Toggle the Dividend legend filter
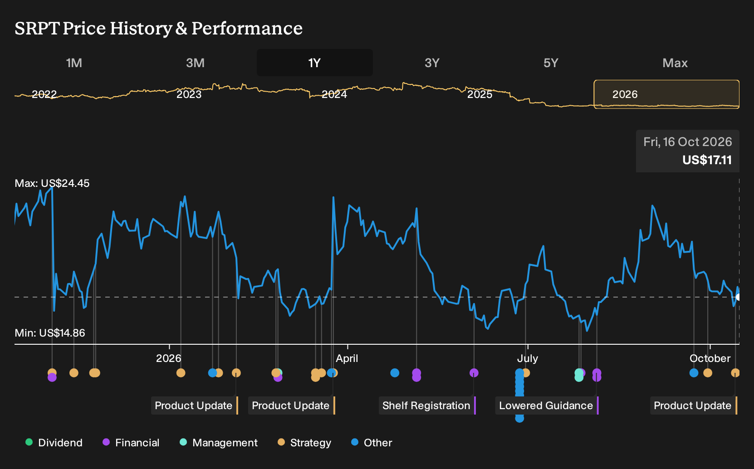Viewport: 754px width, 469px height. tap(54, 443)
